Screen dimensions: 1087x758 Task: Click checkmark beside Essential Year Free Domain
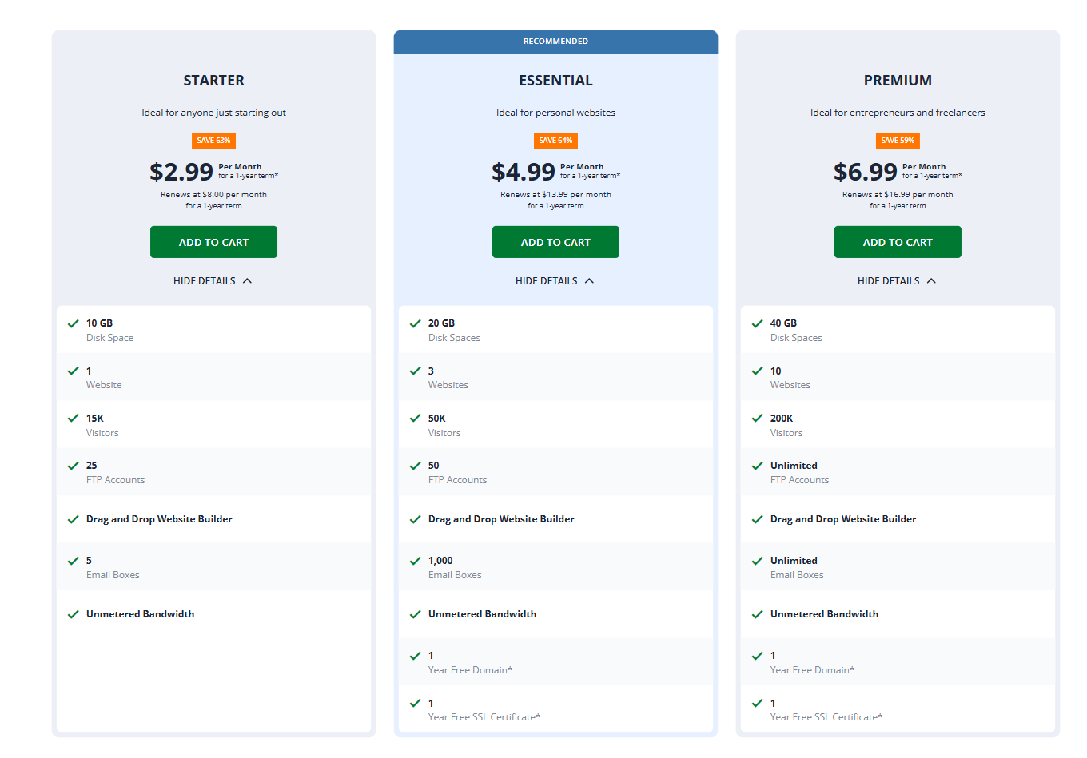click(415, 656)
